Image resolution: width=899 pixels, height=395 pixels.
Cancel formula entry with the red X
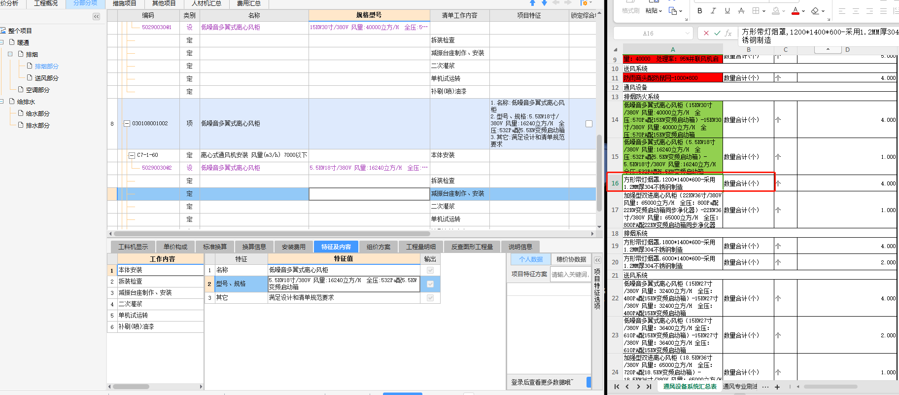point(706,33)
